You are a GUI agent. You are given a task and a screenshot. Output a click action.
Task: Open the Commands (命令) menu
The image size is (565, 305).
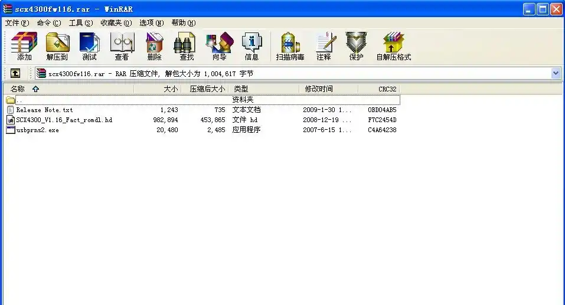pos(49,23)
